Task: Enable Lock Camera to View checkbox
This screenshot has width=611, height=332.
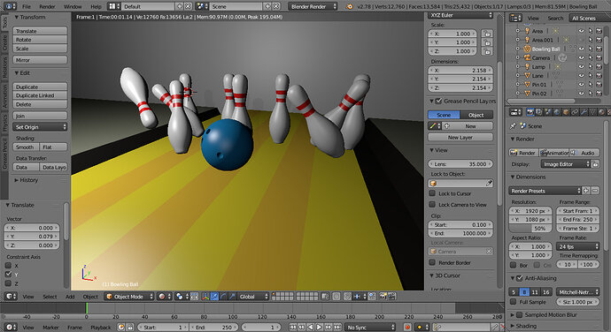Action: click(432, 205)
